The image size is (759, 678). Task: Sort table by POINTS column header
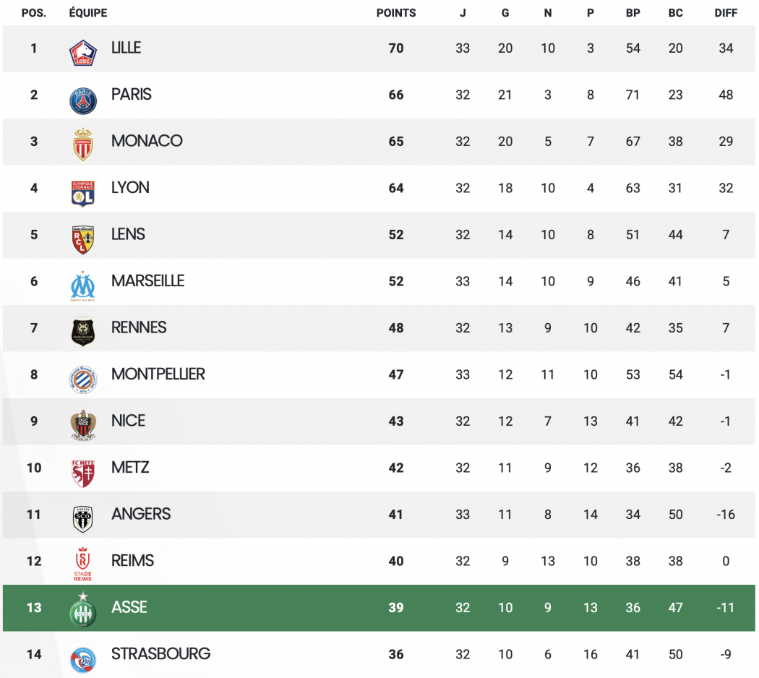(396, 13)
